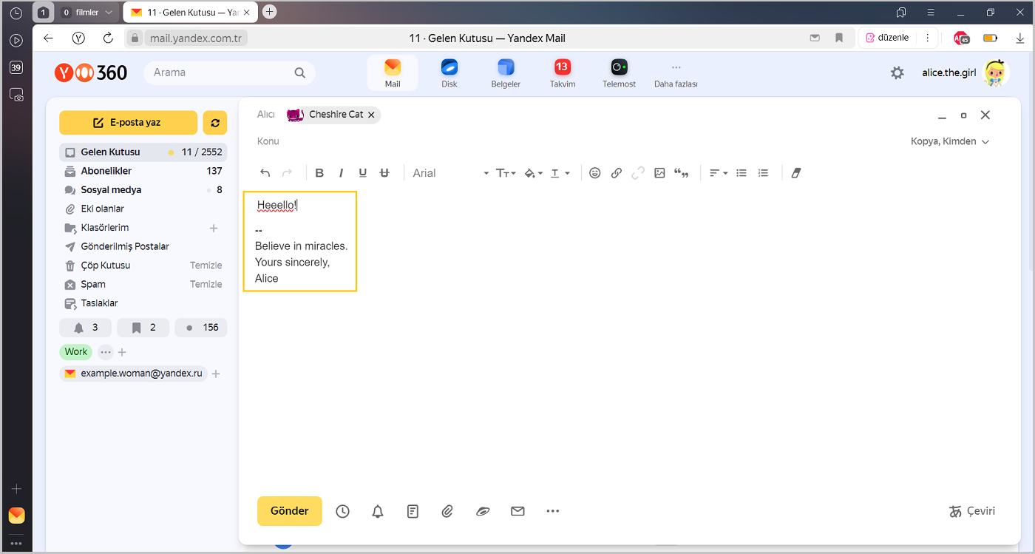Insert a link using the chain icon

pyautogui.click(x=616, y=173)
